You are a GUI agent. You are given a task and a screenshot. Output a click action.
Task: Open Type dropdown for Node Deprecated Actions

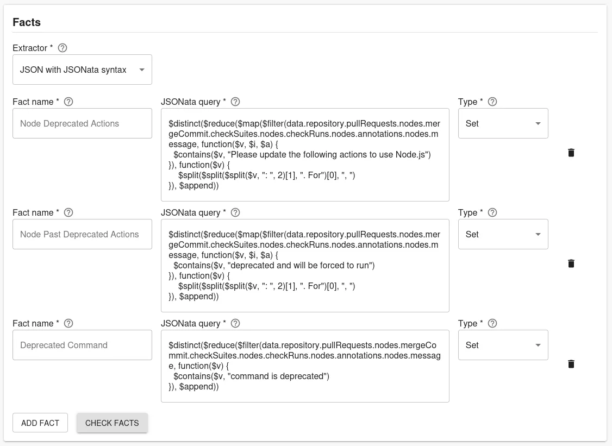click(503, 123)
